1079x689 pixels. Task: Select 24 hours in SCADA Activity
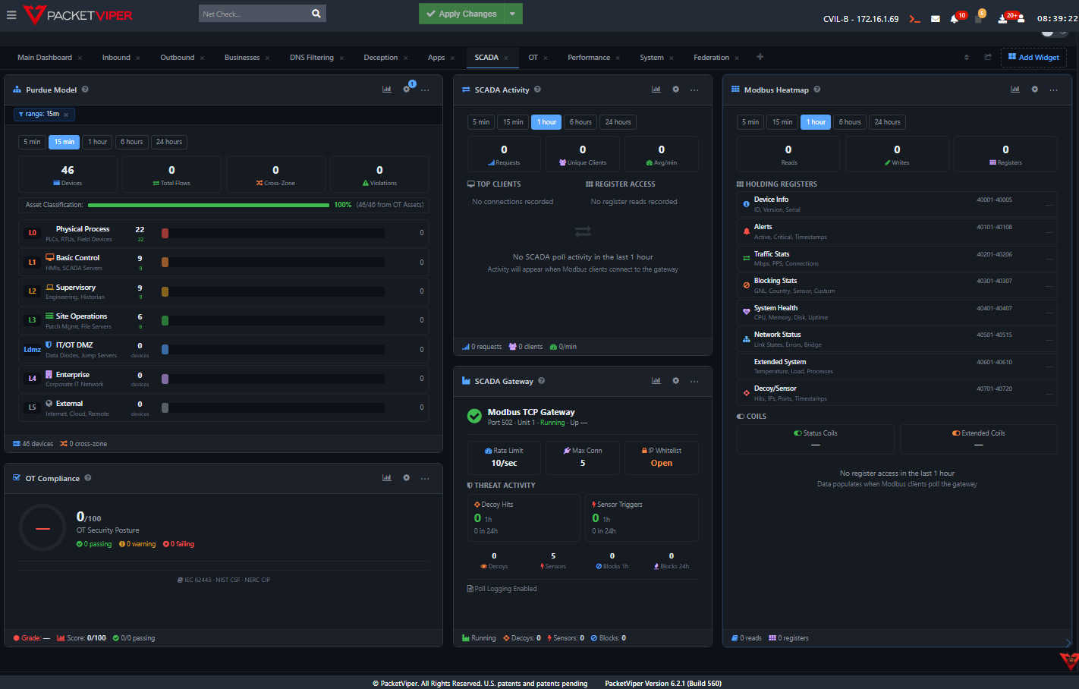pyautogui.click(x=618, y=122)
